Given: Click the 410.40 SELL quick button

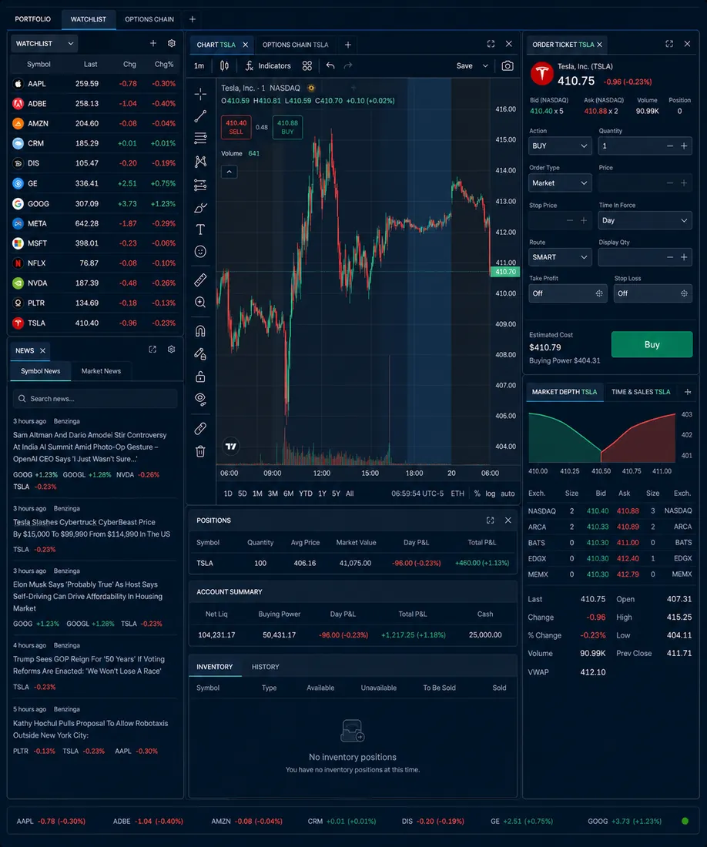Looking at the screenshot, I should pos(236,128).
